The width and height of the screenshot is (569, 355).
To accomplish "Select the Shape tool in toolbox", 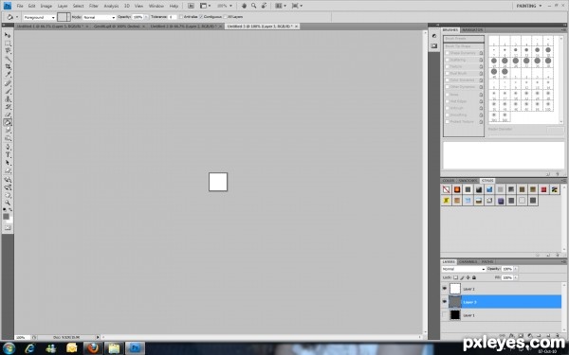I will coord(8,171).
